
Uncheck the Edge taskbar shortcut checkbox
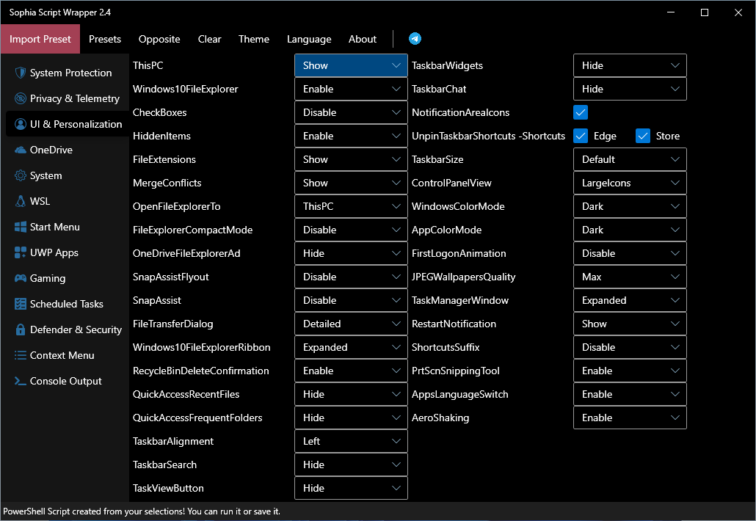pos(581,136)
